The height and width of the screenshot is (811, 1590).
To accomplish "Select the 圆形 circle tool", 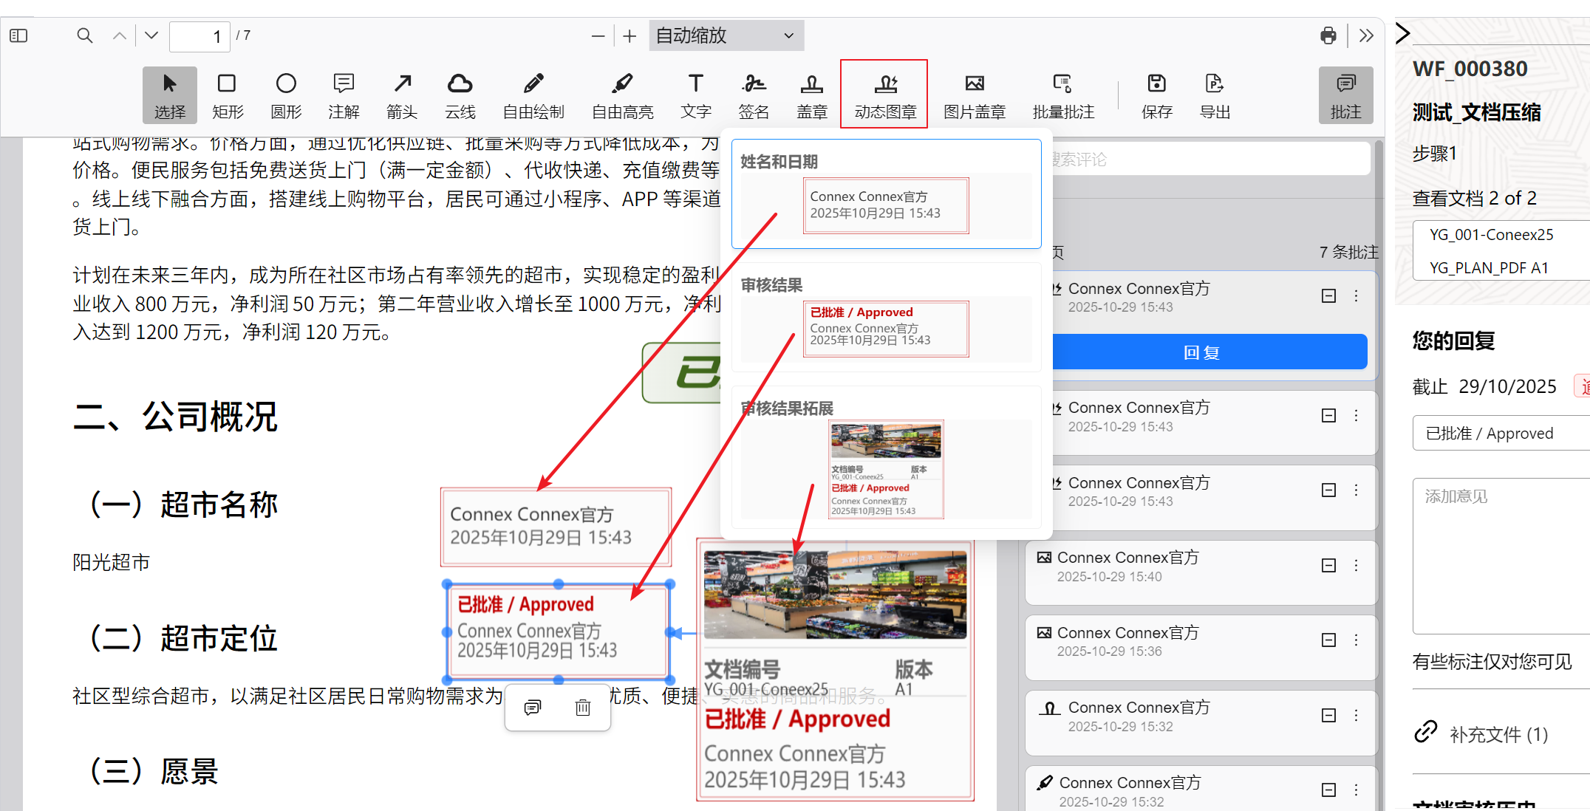I will 286,95.
